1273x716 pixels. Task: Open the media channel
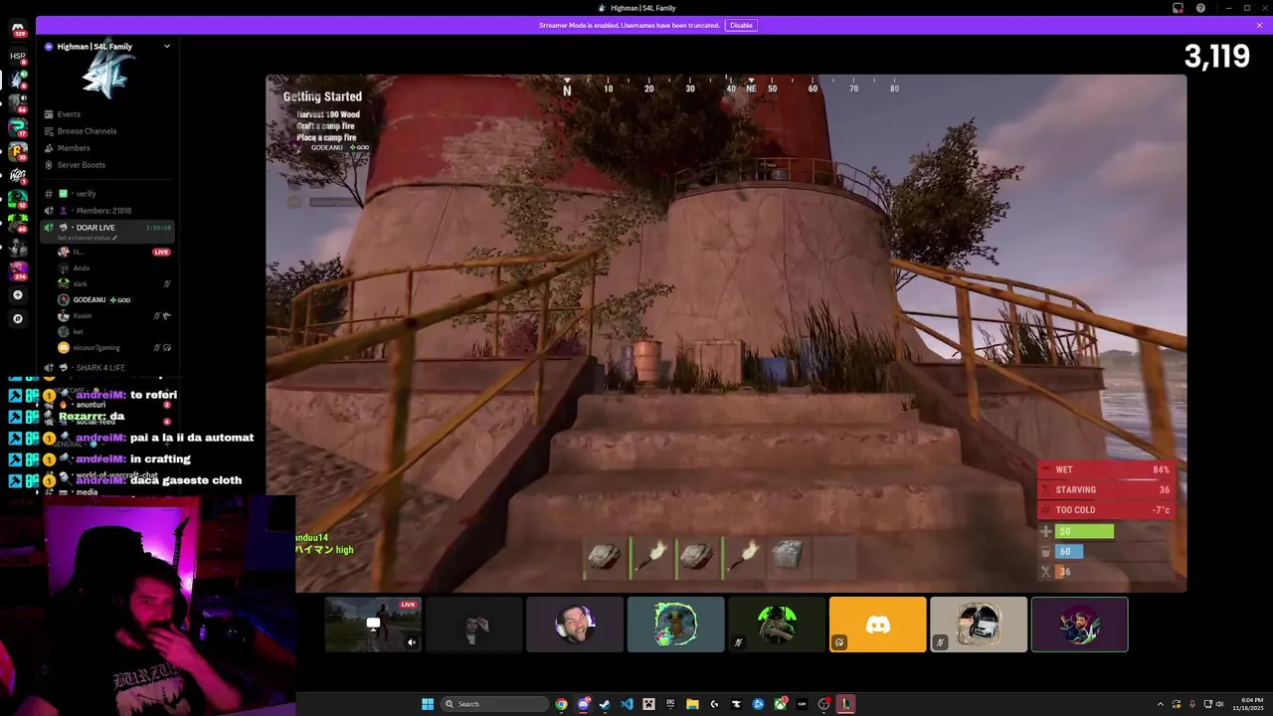pyautogui.click(x=87, y=492)
